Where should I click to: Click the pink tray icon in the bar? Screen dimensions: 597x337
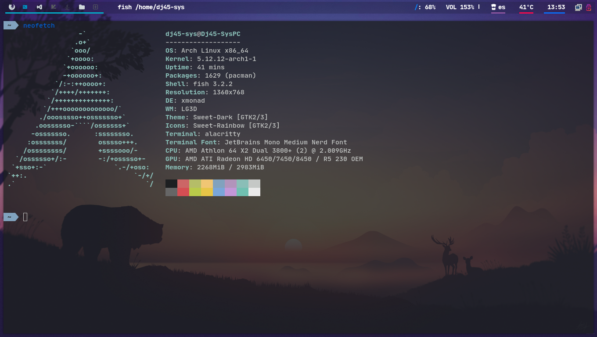(x=589, y=7)
